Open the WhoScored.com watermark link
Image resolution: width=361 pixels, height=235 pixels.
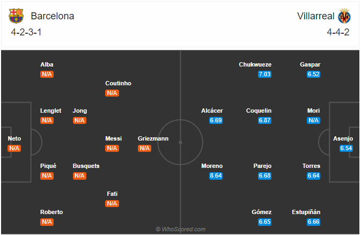tap(181, 229)
